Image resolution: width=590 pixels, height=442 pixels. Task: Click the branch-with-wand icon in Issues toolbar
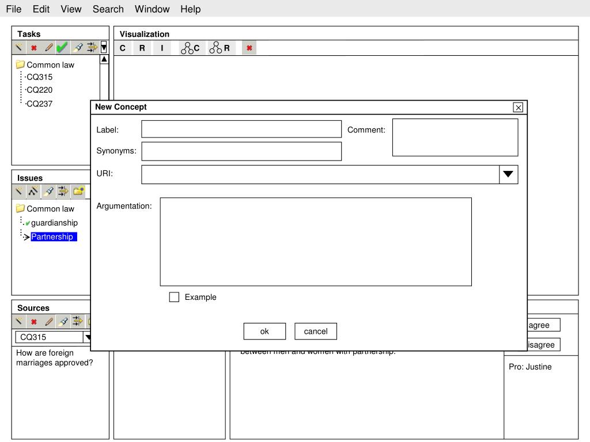tap(33, 191)
